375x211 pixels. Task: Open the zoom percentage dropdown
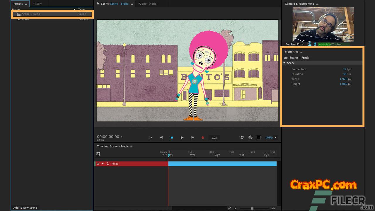click(275, 137)
